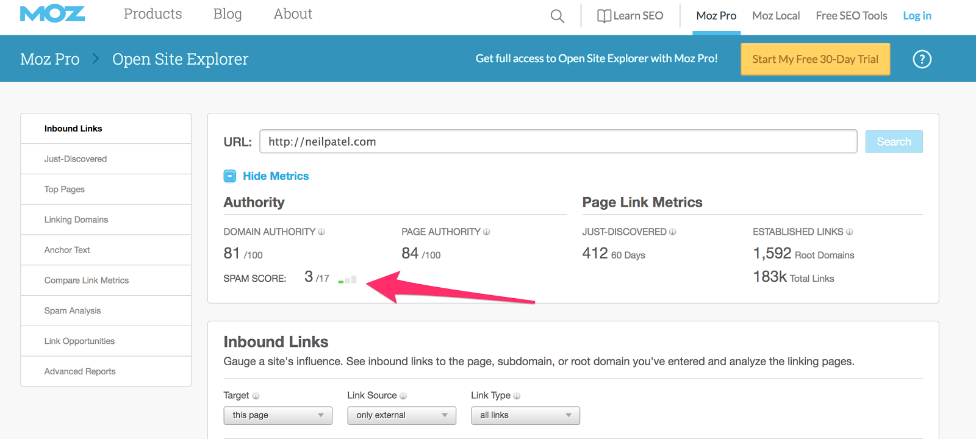Open Link Source dropdown set to only external

click(x=402, y=415)
